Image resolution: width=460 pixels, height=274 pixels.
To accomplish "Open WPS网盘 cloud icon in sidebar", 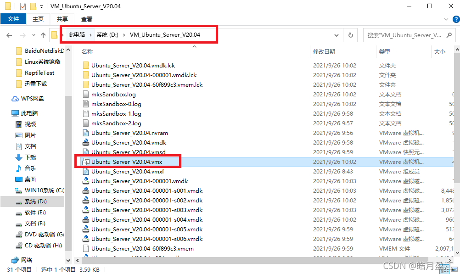I will coord(15,99).
